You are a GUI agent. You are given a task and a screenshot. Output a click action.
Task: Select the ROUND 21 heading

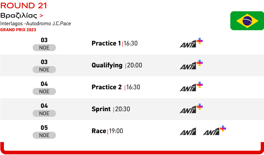coord(24,6)
